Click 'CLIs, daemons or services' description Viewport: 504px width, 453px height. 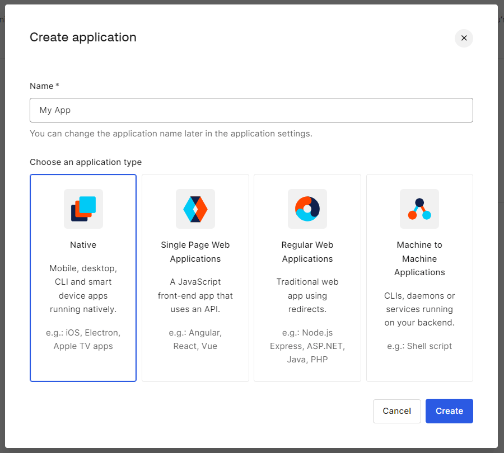point(419,309)
